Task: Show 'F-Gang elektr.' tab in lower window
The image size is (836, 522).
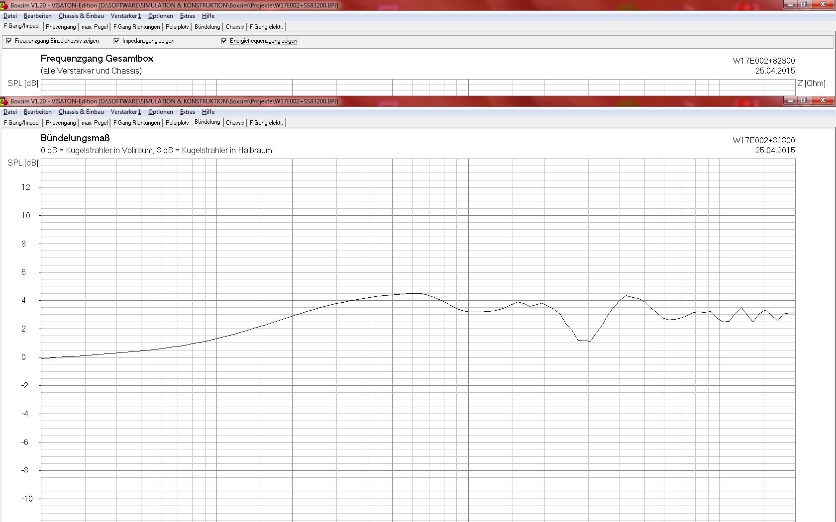Action: [266, 123]
